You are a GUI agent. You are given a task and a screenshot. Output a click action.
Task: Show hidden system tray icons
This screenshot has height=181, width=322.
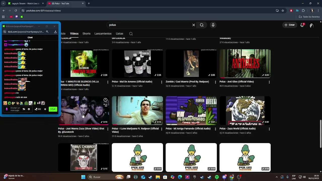pyautogui.click(x=276, y=177)
